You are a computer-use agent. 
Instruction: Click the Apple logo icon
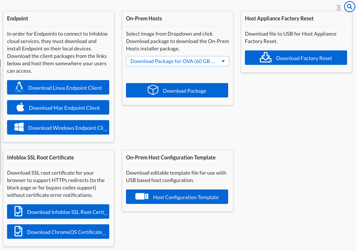pos(20,108)
